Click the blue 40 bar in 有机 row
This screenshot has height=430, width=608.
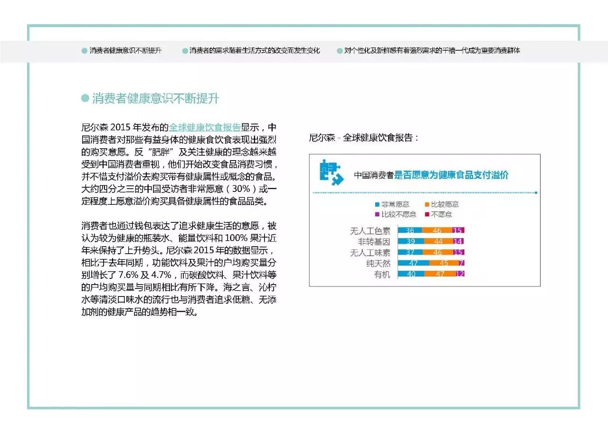tap(411, 274)
